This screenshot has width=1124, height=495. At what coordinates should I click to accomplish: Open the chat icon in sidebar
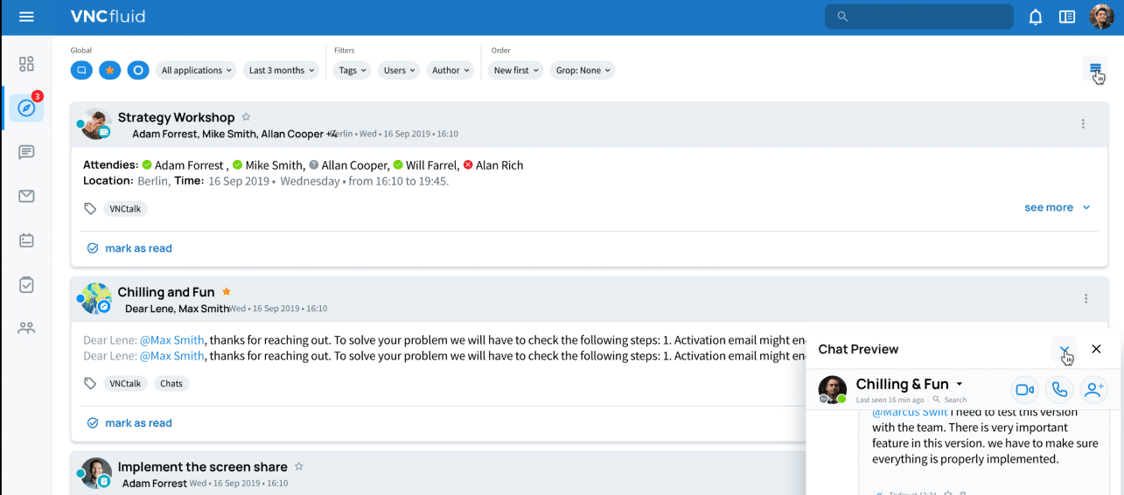click(26, 152)
